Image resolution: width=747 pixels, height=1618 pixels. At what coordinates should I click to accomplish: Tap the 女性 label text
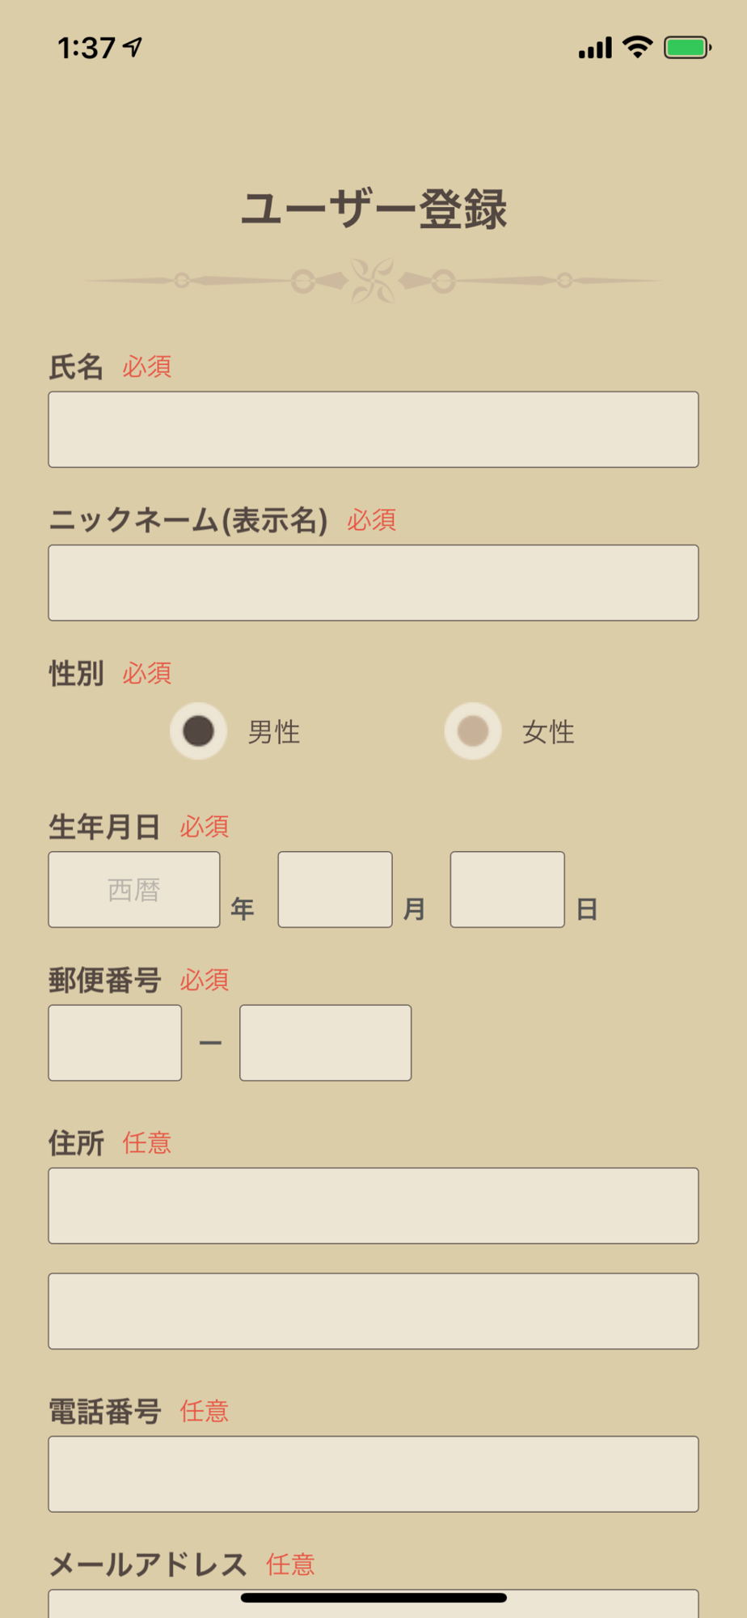pos(548,733)
